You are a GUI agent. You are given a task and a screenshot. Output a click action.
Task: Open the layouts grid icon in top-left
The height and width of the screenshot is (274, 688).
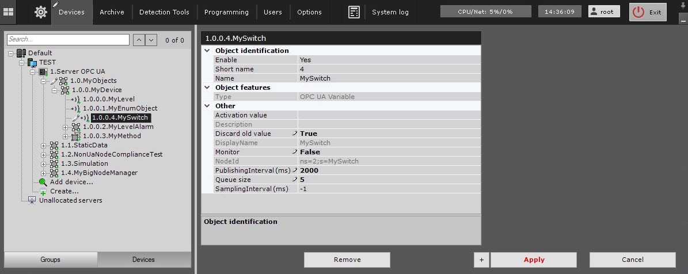[8, 12]
